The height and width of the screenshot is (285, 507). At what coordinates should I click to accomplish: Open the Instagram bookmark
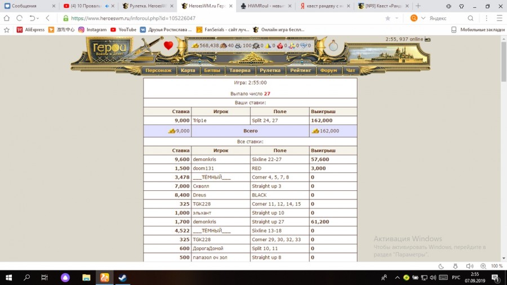92,29
